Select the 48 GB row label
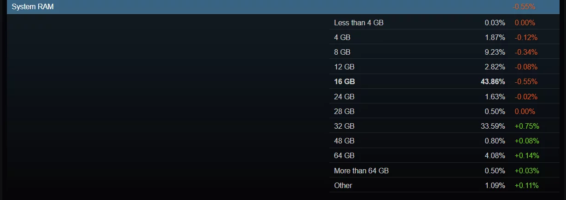This screenshot has height=200, width=566. click(344, 141)
